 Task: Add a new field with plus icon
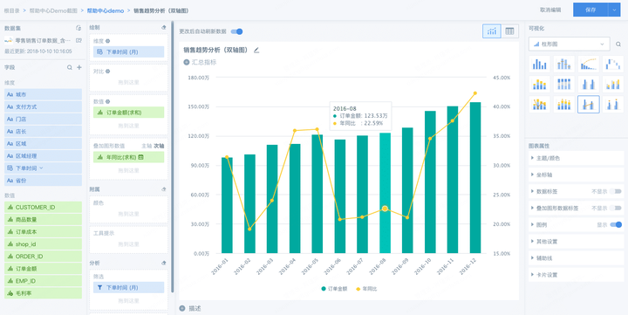point(78,67)
